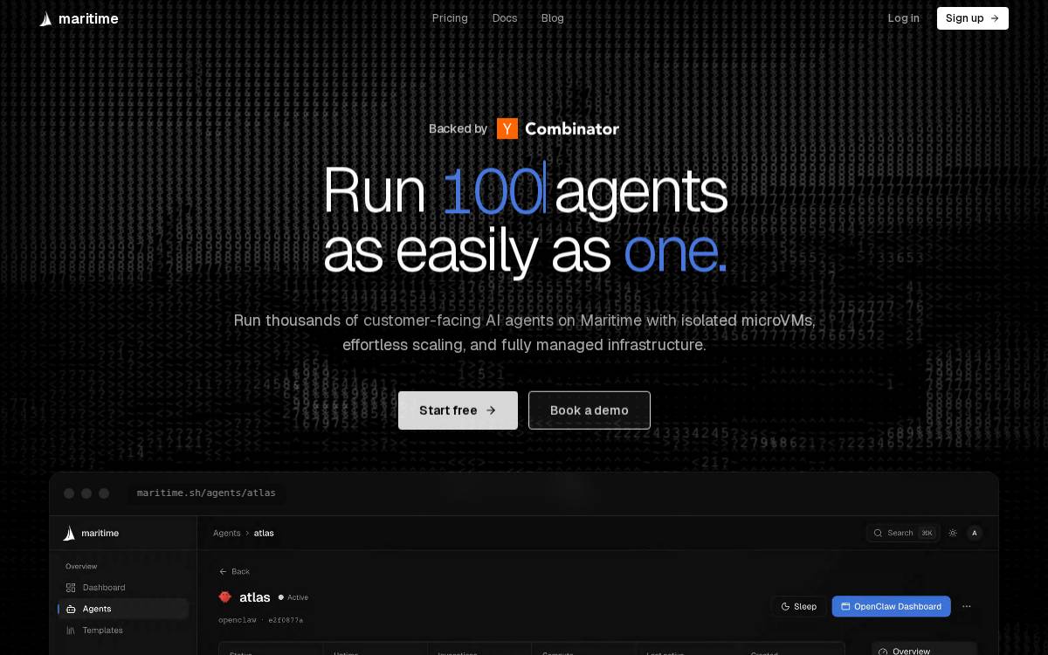Open the three-dots more options menu

coord(966,606)
